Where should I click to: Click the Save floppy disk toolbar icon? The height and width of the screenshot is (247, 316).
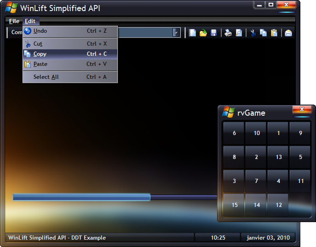[x=213, y=33]
